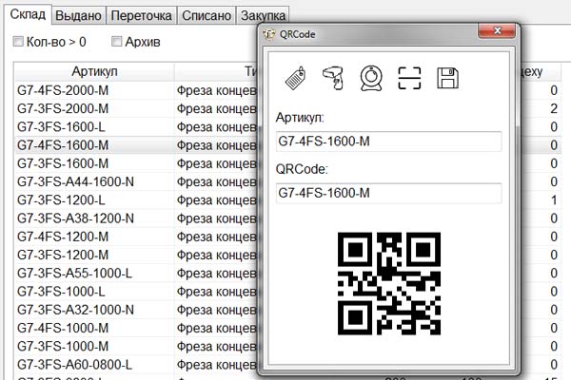Click the QRCode text input field
Screen dimensions: 571x380
(x=388, y=193)
